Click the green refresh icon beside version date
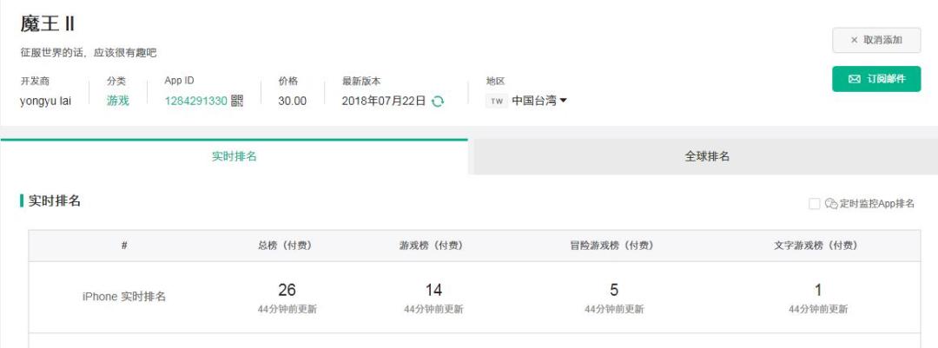 pos(438,101)
